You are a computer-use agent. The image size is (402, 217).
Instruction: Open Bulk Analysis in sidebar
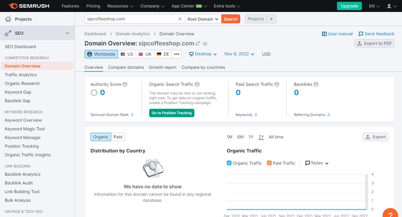pyautogui.click(x=18, y=200)
